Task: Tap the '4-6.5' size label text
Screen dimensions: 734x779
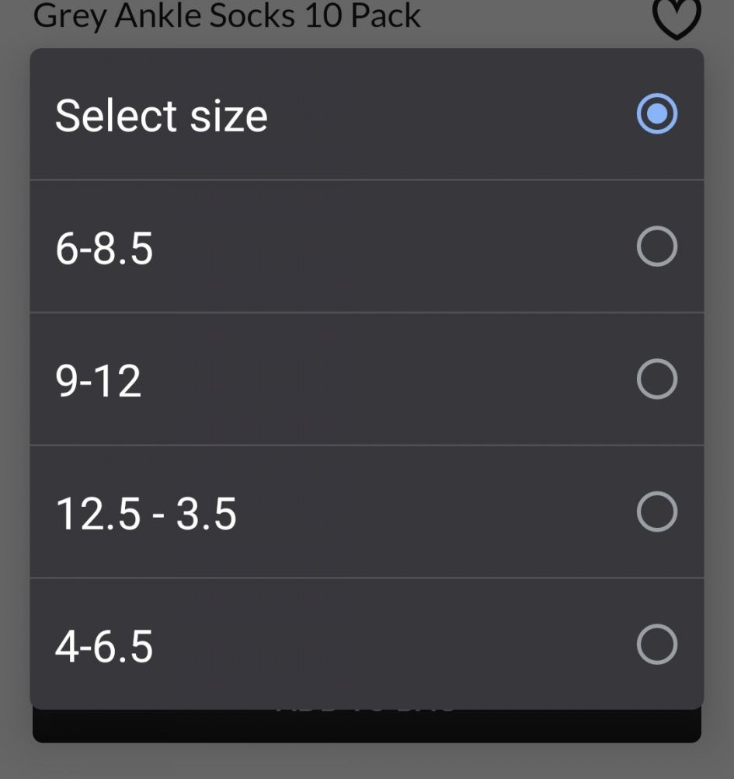Action: pos(104,647)
